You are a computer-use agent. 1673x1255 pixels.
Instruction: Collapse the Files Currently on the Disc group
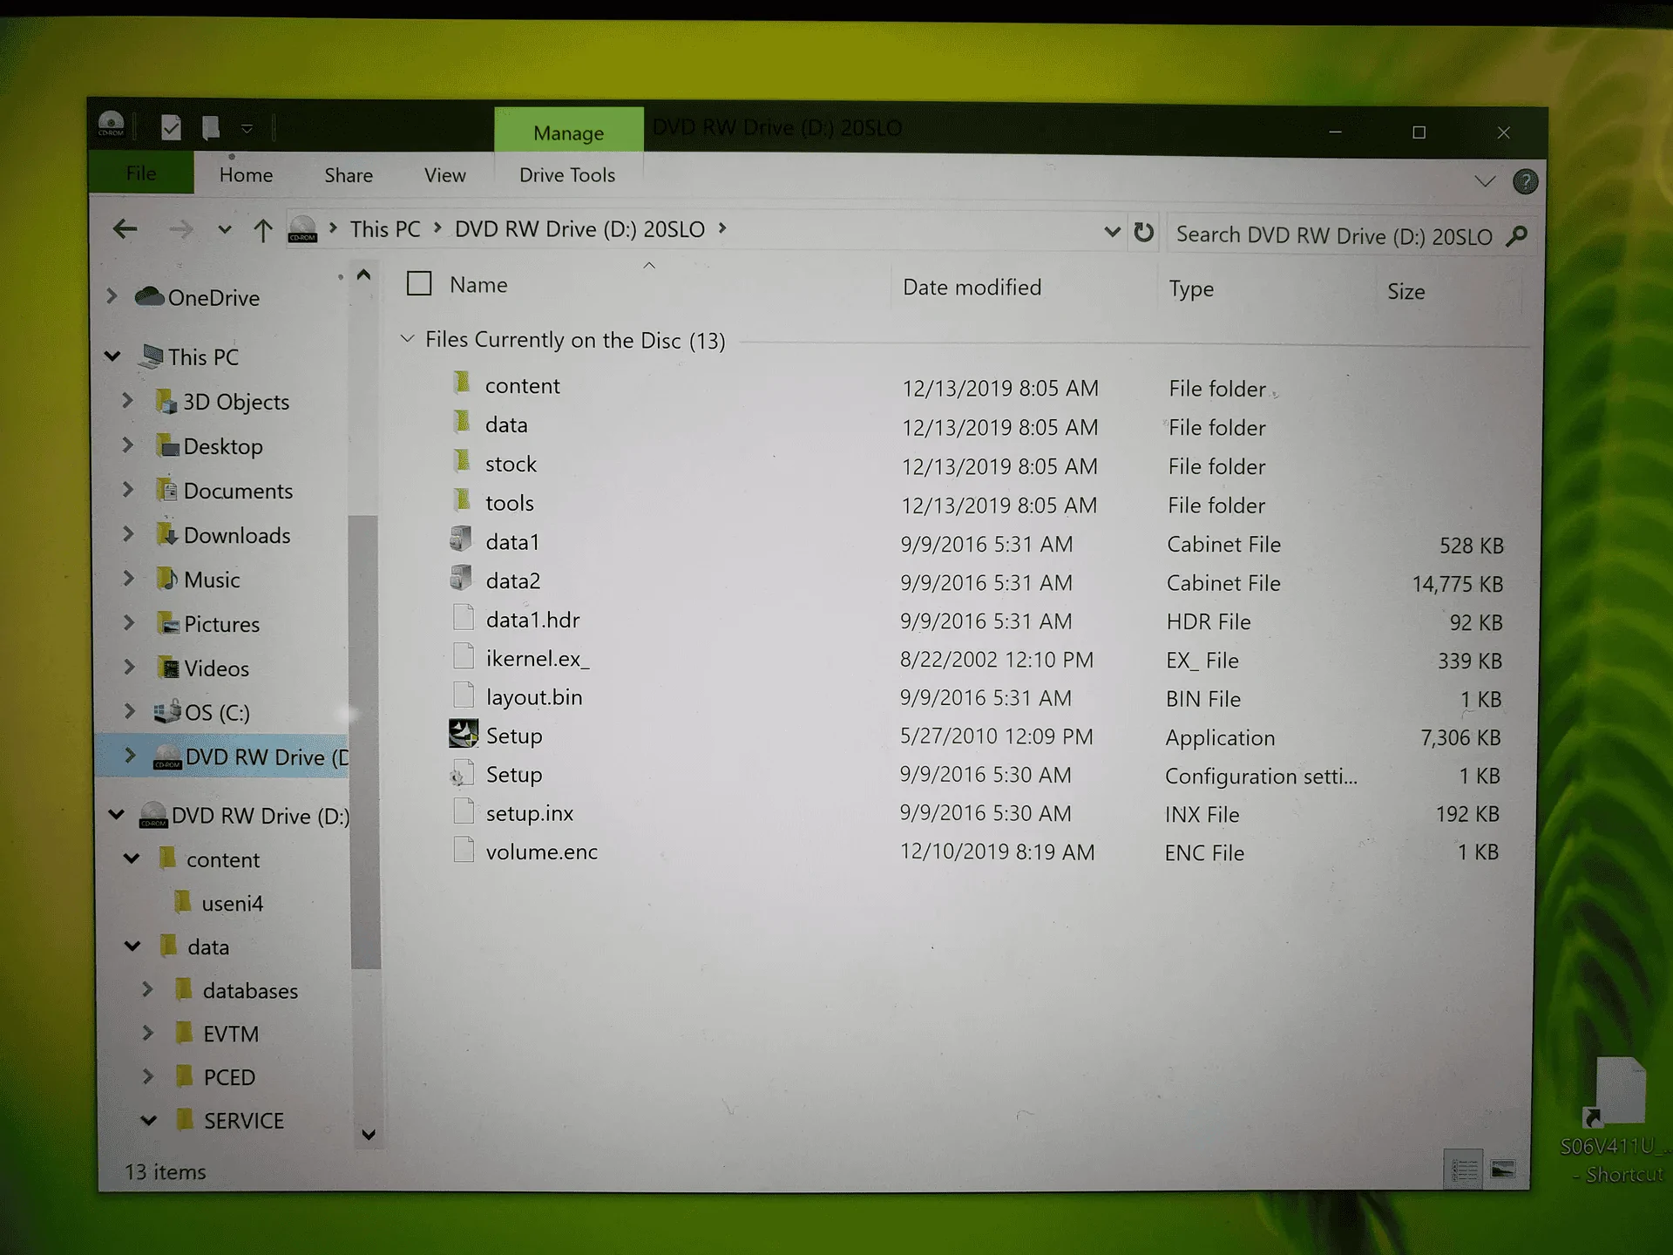click(x=407, y=338)
